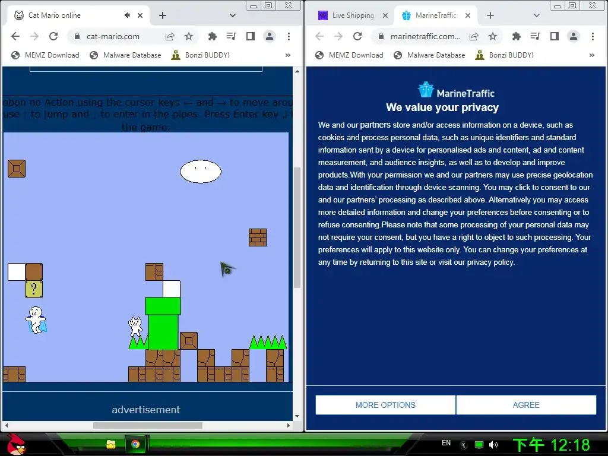Toggle side panel in Cat Mario window
This screenshot has height=456, width=608.
[251, 36]
